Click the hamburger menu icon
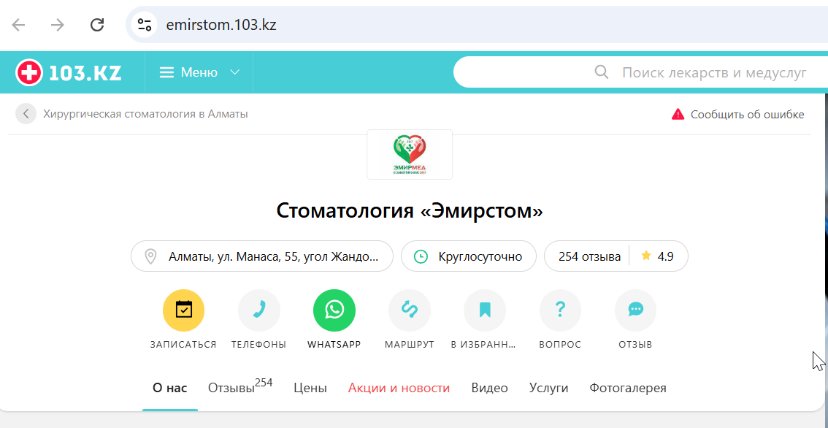 (167, 72)
